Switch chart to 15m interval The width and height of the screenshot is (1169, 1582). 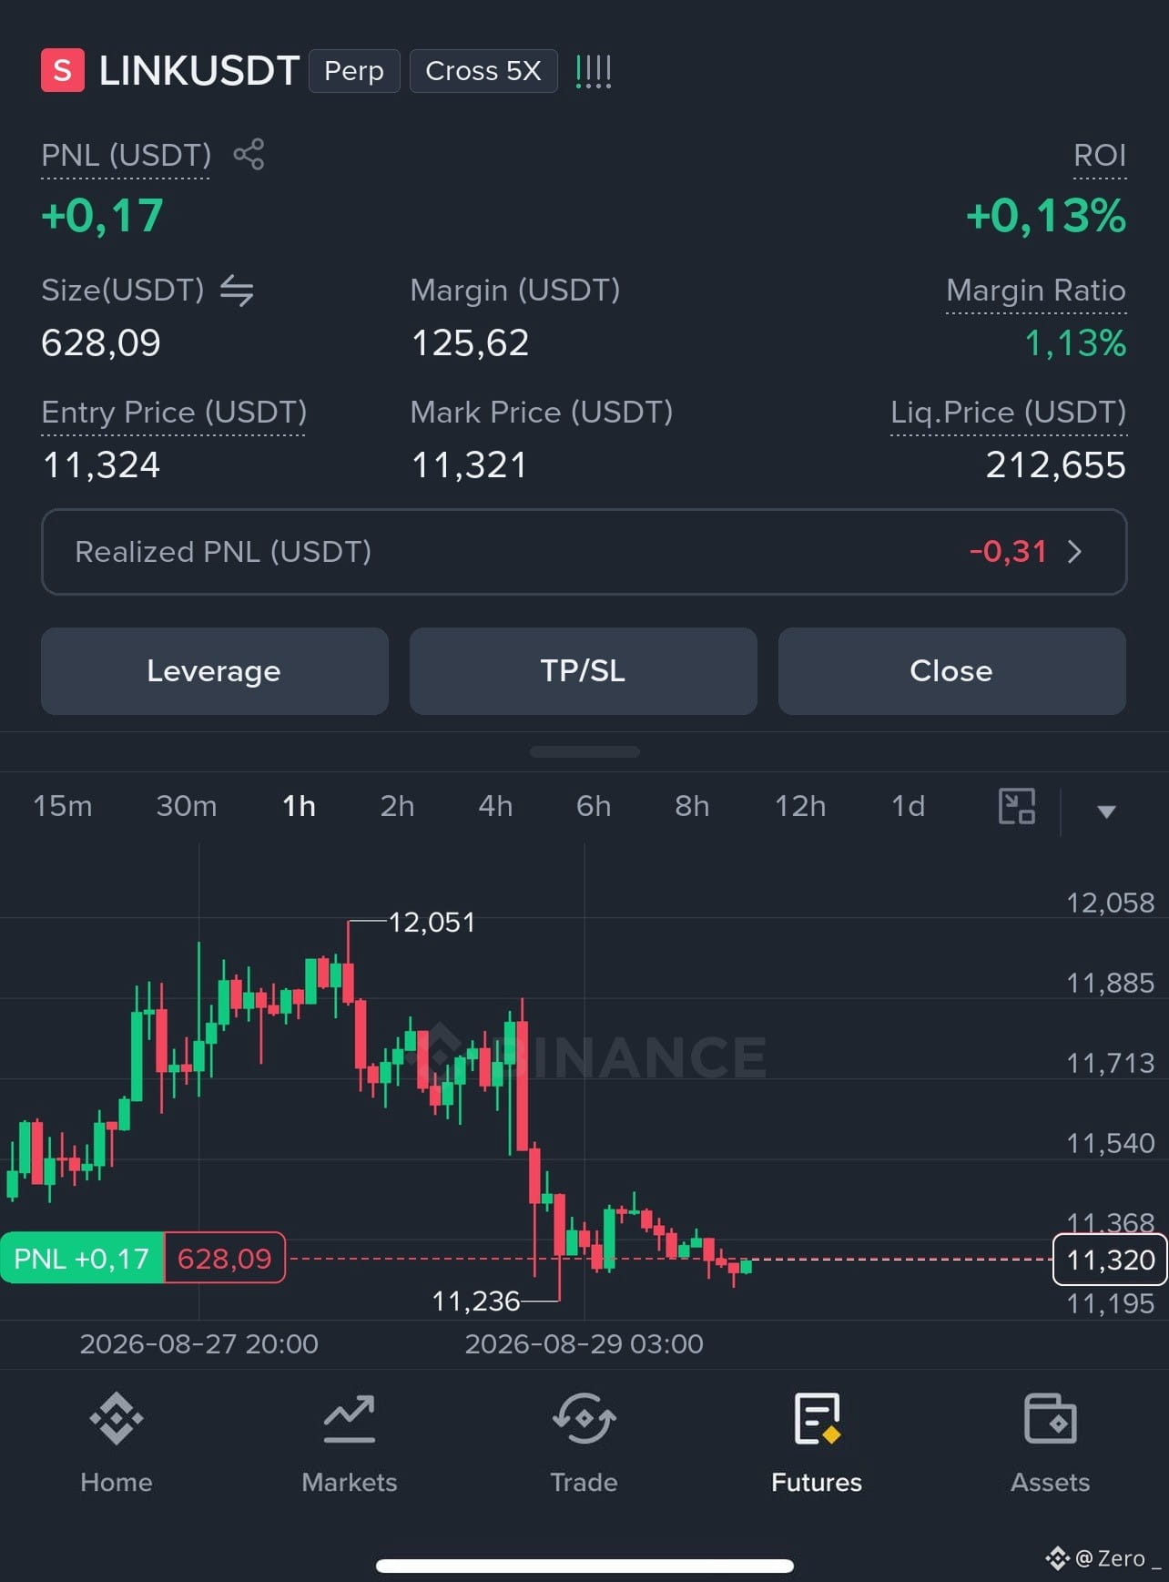click(x=63, y=806)
